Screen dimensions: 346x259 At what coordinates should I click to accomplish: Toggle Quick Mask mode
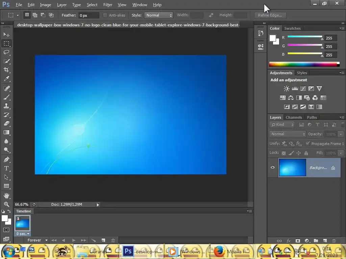pos(6,230)
